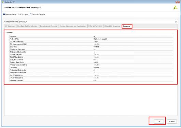Open Comma Alignment and Equalization tab
Viewport: 181px width, 128px height.
[73, 26]
